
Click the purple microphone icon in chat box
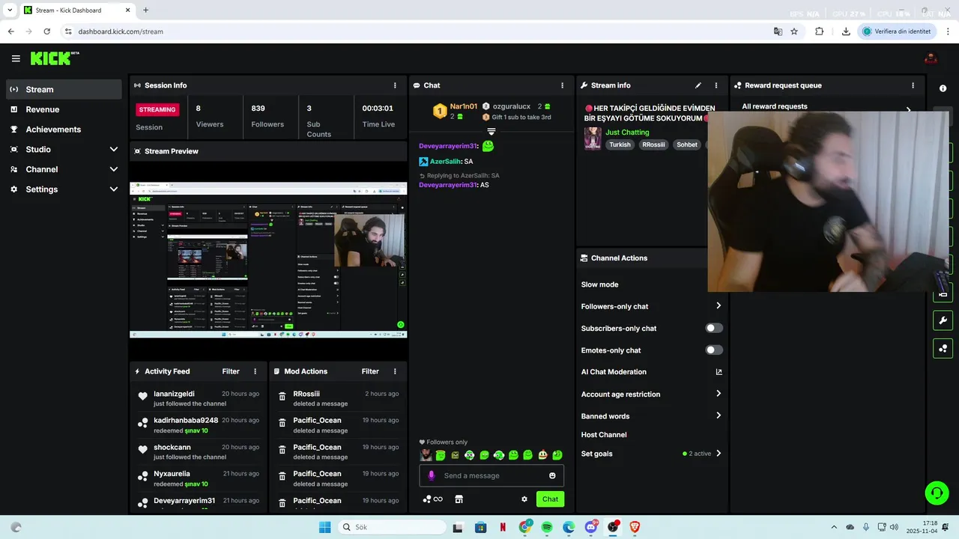[431, 475]
